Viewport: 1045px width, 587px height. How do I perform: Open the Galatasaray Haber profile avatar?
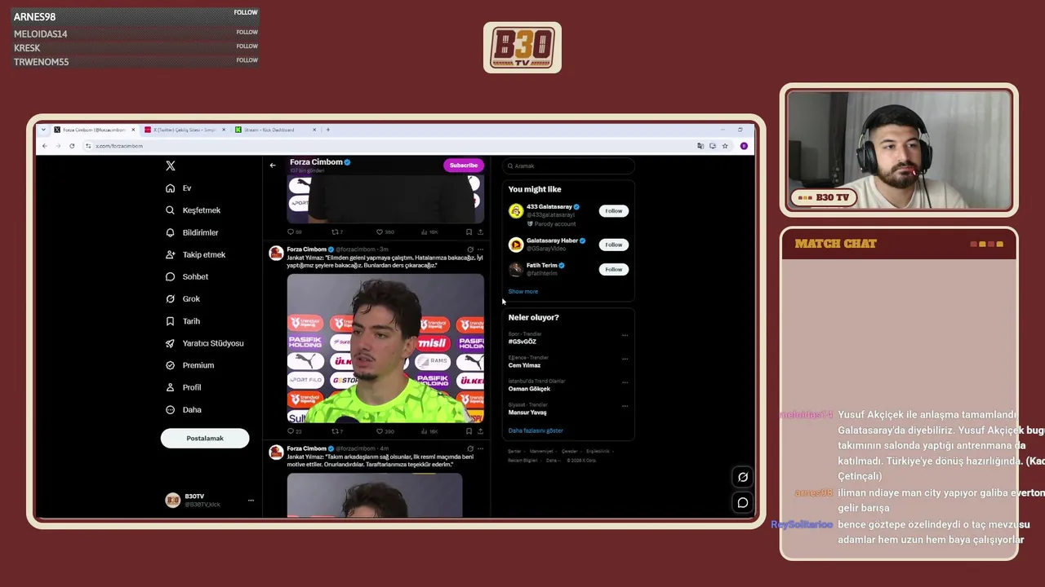pyautogui.click(x=516, y=245)
